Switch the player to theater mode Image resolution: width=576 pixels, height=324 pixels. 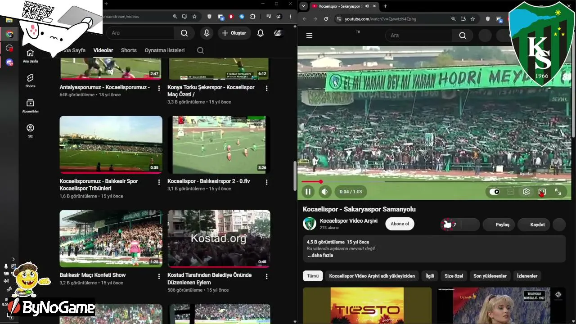(542, 192)
